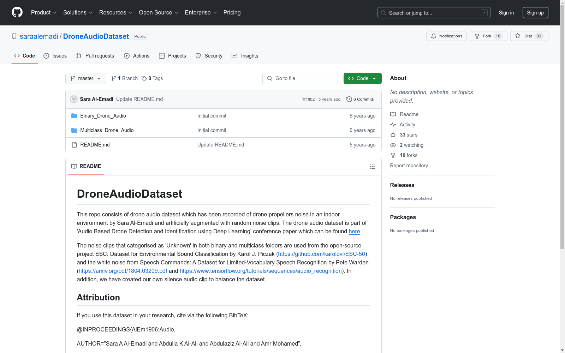
Task: Open the Pricing page
Action: pyautogui.click(x=232, y=12)
